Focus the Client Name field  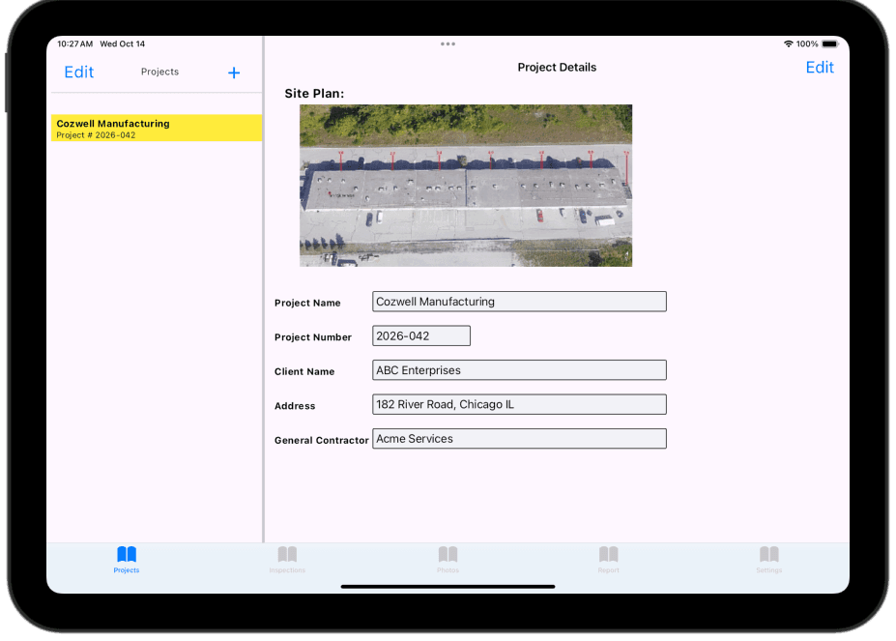pos(519,370)
